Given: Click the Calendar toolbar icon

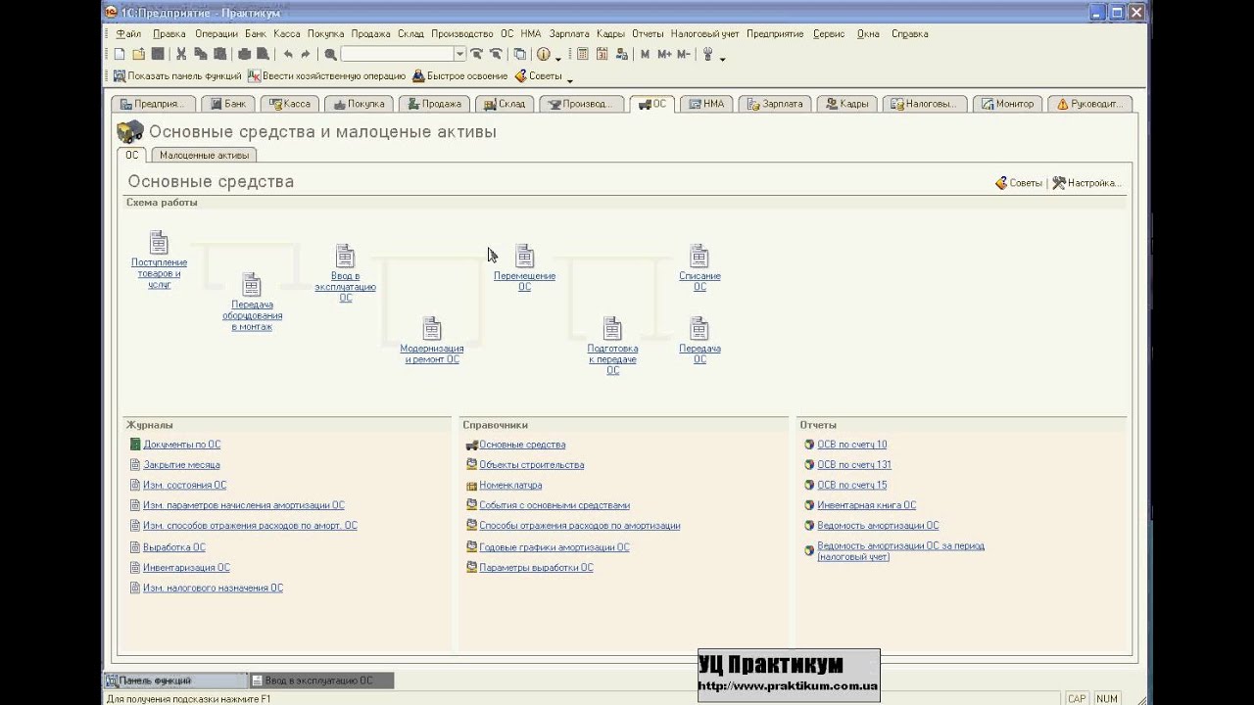Looking at the screenshot, I should pos(603,54).
